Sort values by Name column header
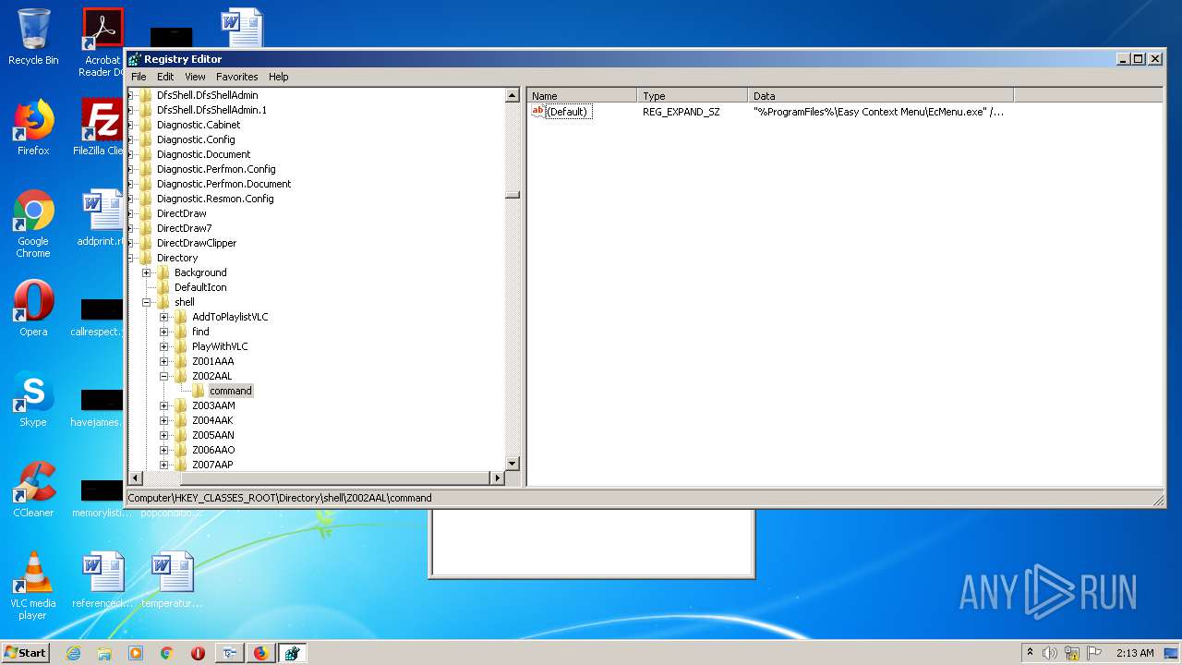Image resolution: width=1182 pixels, height=665 pixels. point(582,95)
